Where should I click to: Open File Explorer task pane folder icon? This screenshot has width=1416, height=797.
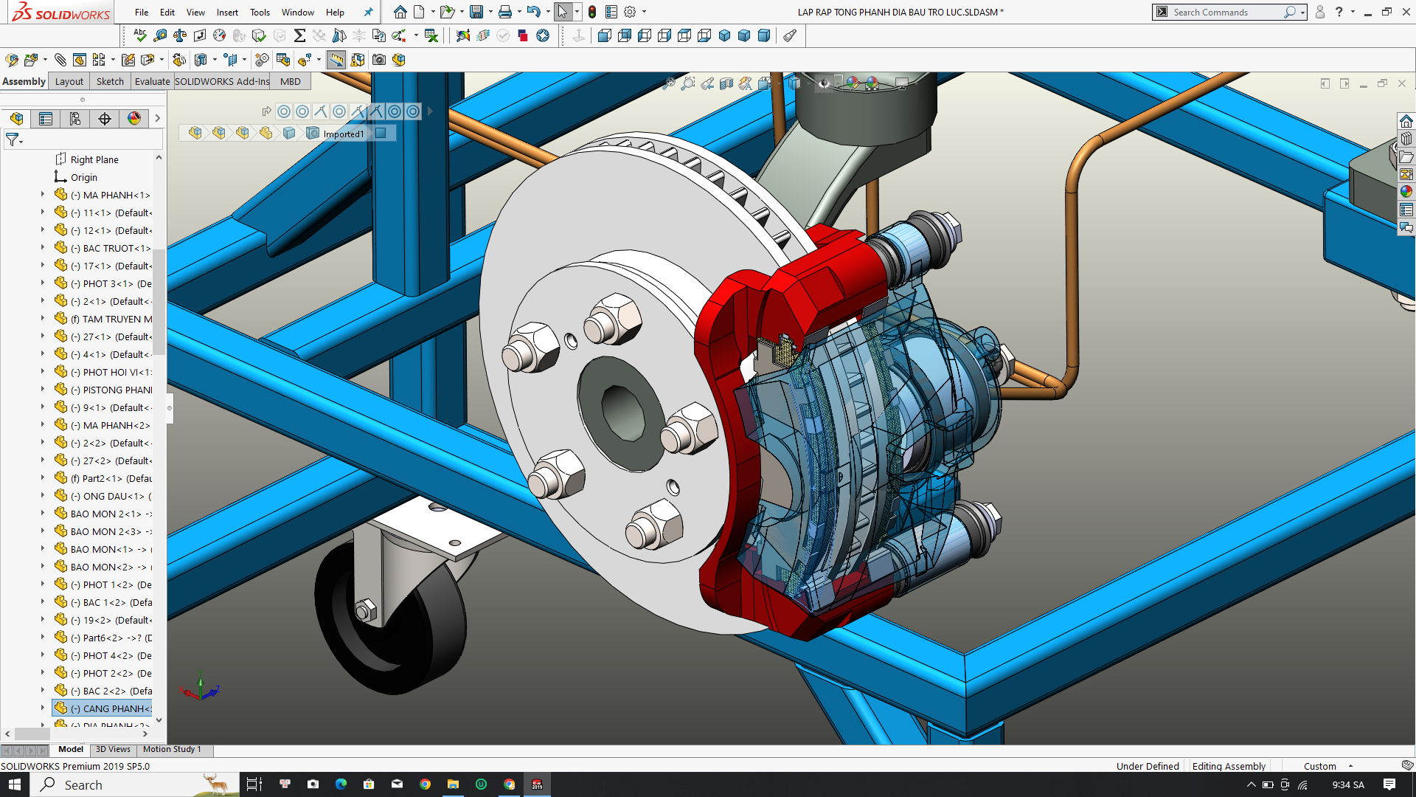(x=1406, y=156)
